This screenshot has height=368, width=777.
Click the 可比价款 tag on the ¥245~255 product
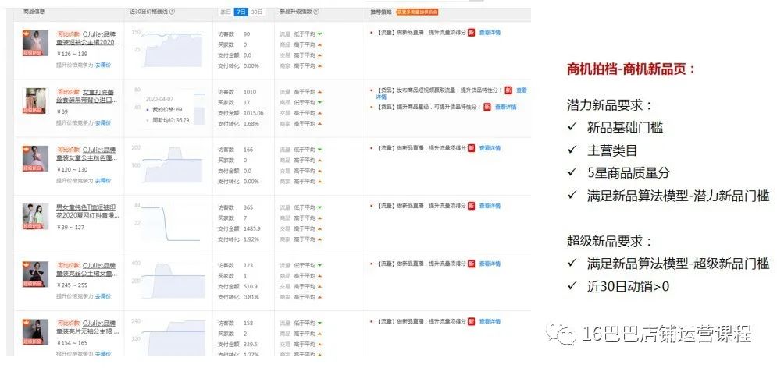click(69, 266)
